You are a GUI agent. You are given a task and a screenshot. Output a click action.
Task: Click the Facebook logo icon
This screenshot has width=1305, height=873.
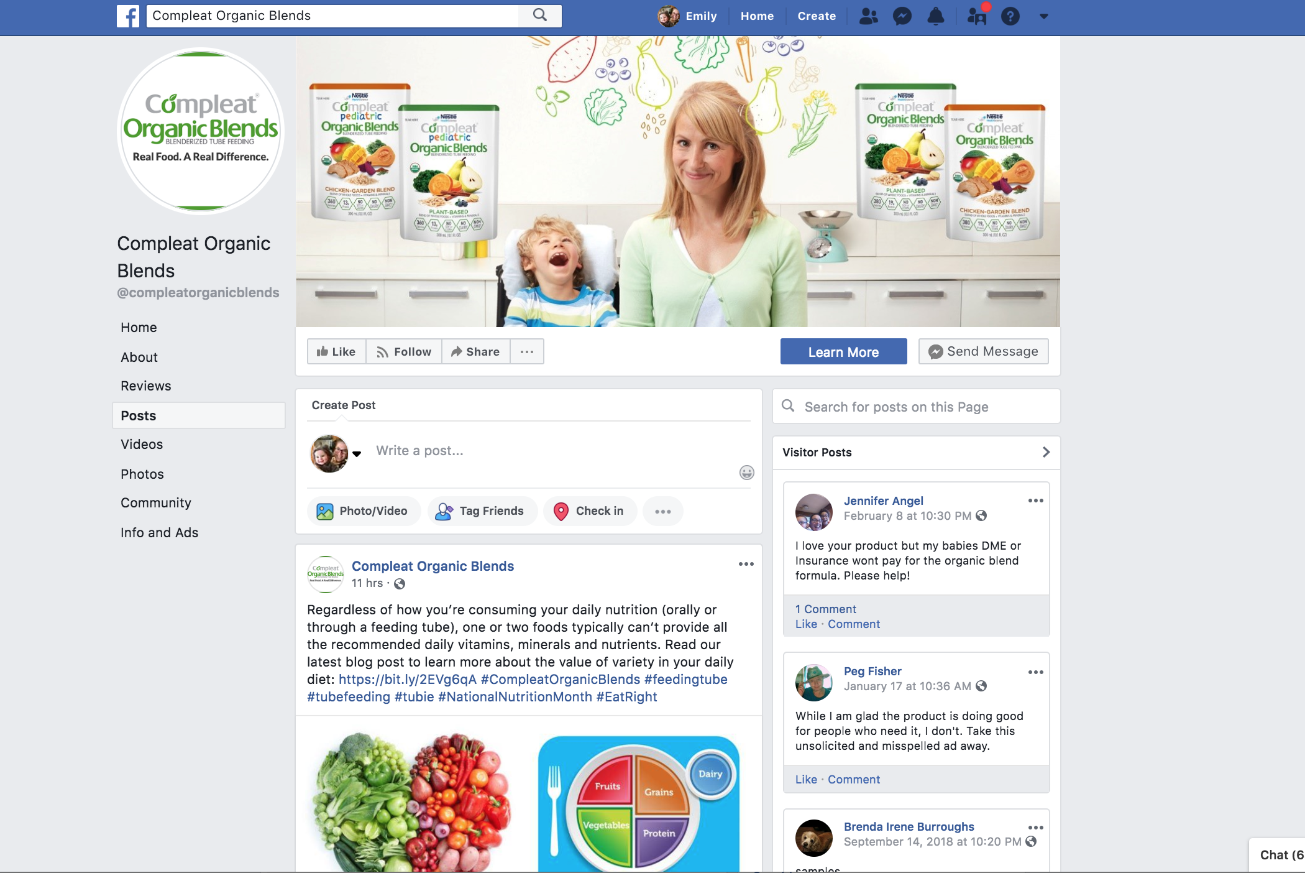[128, 16]
